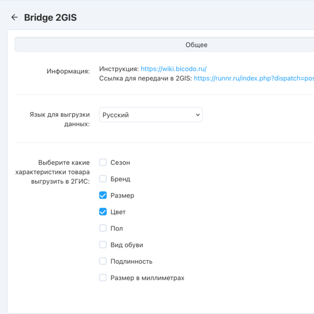
Task: Enable the Размер в миллиметрах checkbox
Action: [103, 278]
